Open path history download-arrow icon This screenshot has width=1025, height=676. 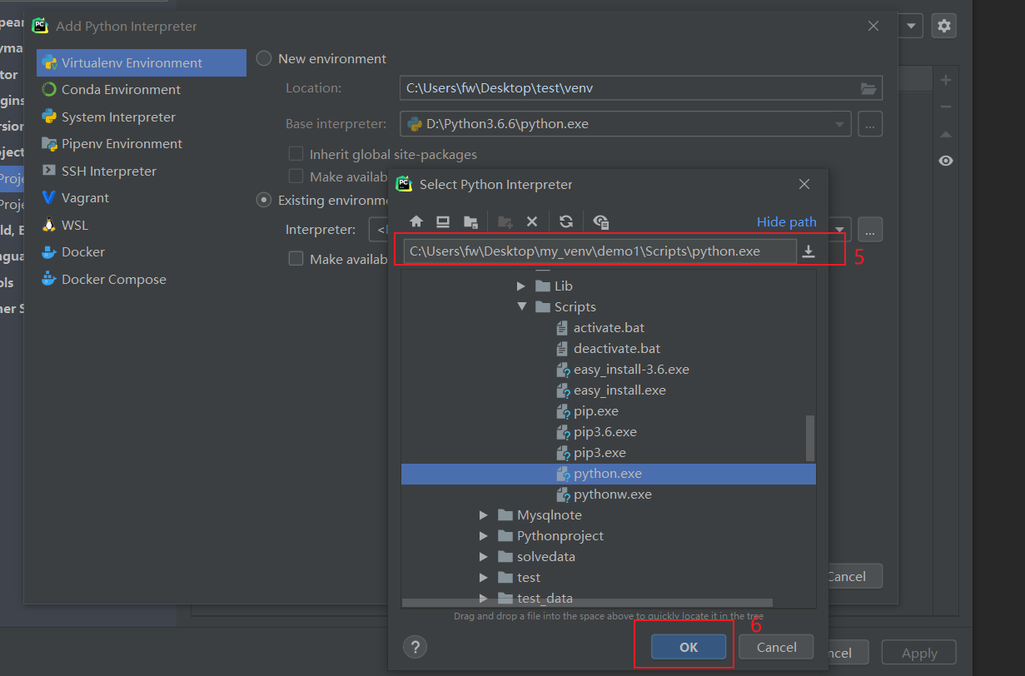809,251
